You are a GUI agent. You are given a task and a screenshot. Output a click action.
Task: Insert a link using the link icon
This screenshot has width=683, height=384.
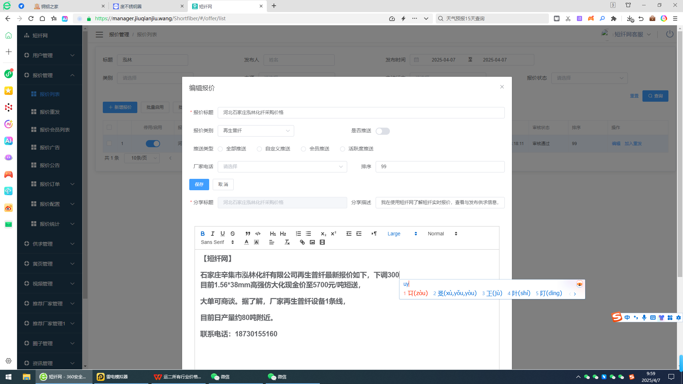[x=302, y=242]
